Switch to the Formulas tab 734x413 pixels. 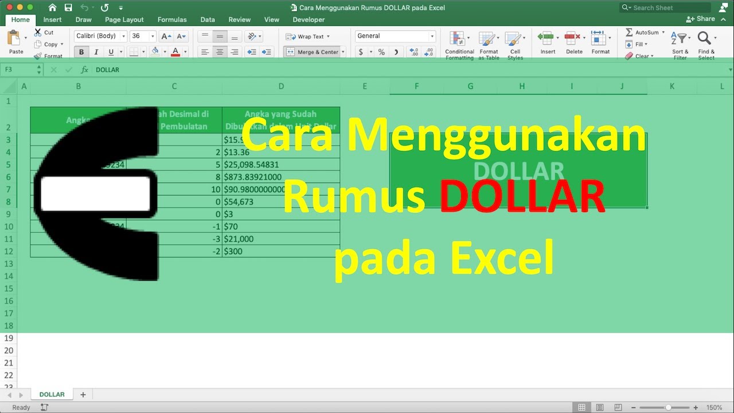point(172,20)
